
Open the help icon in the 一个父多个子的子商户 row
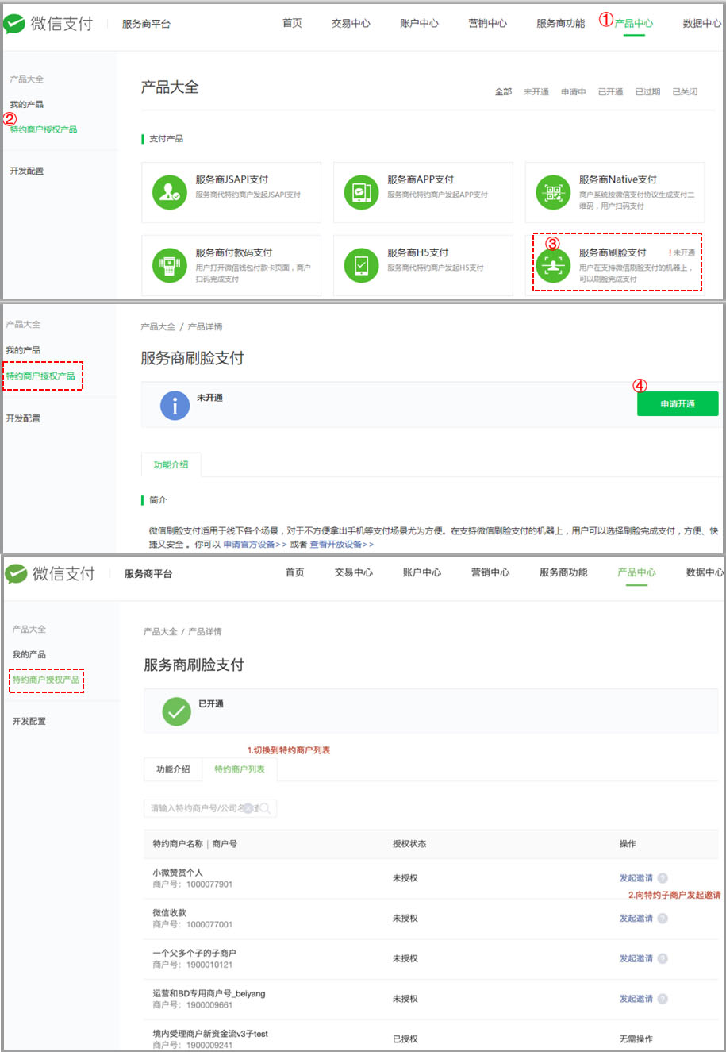(x=663, y=958)
